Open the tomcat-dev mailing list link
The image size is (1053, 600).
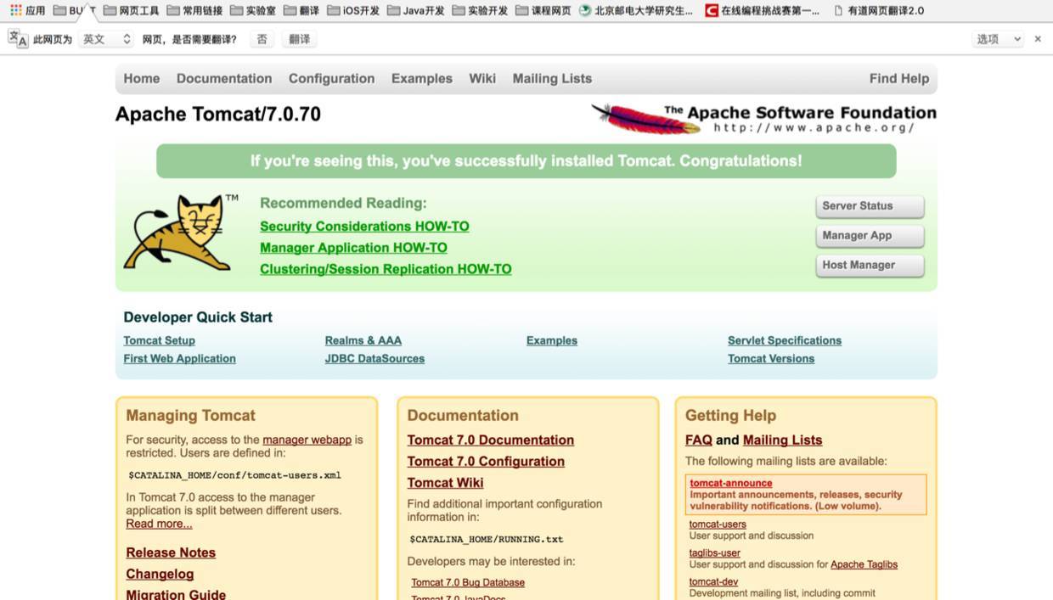tap(713, 581)
